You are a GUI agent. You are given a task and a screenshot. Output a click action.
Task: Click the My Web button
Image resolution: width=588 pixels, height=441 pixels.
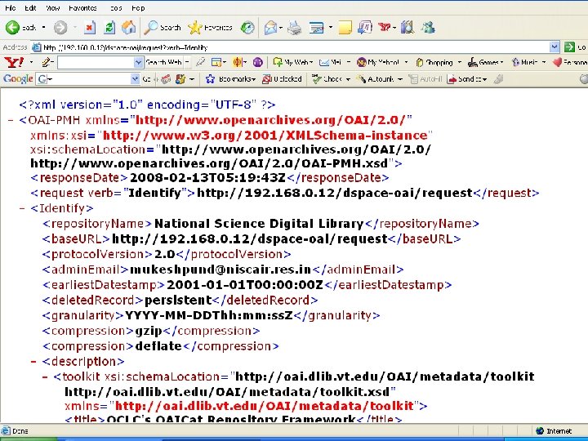pos(292,62)
